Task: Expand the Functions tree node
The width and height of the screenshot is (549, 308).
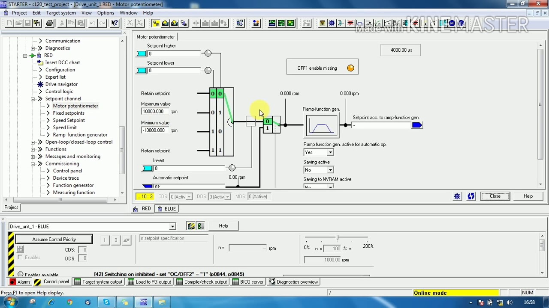Action: pos(33,149)
